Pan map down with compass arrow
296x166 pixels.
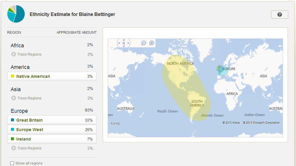[124, 46]
